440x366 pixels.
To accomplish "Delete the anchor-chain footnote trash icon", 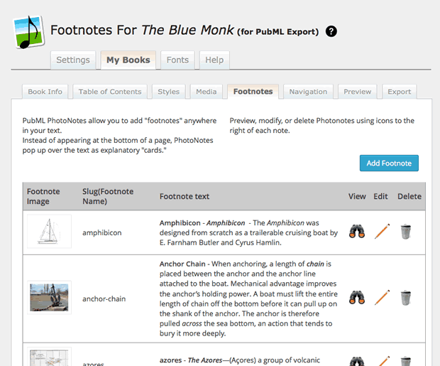I will 406,298.
